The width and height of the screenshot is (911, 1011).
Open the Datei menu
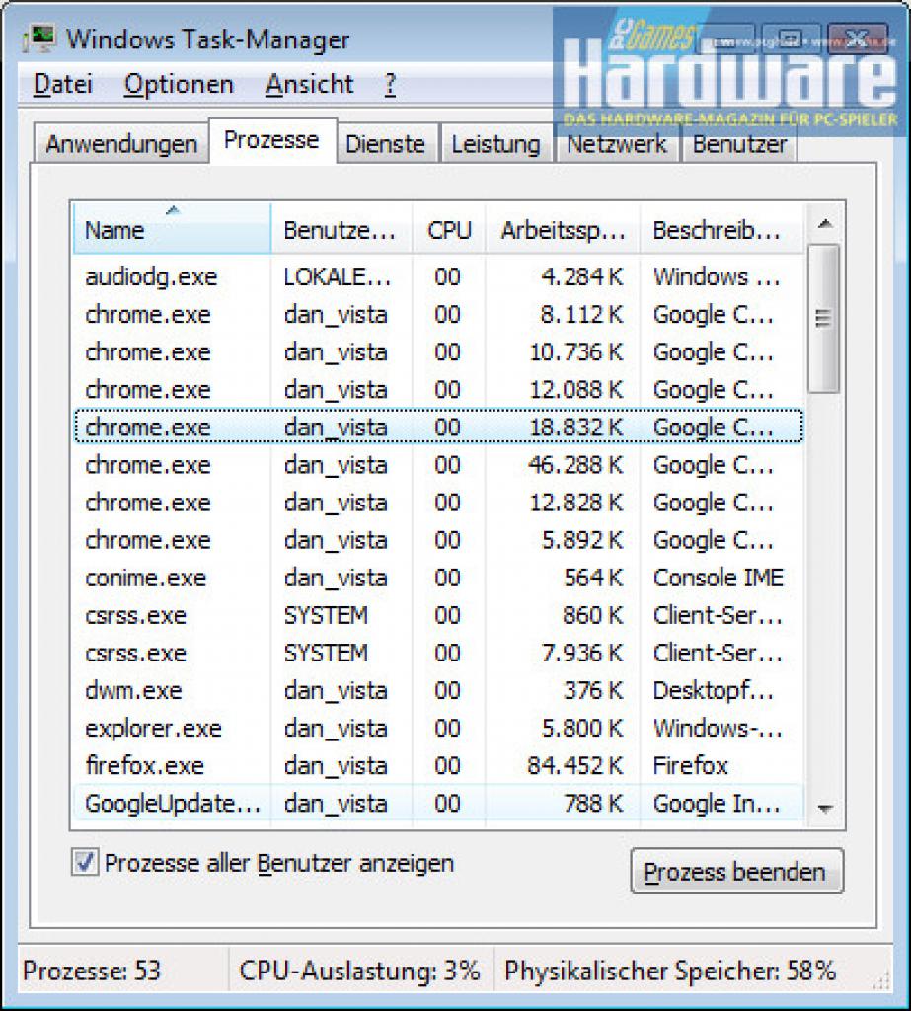click(x=62, y=85)
